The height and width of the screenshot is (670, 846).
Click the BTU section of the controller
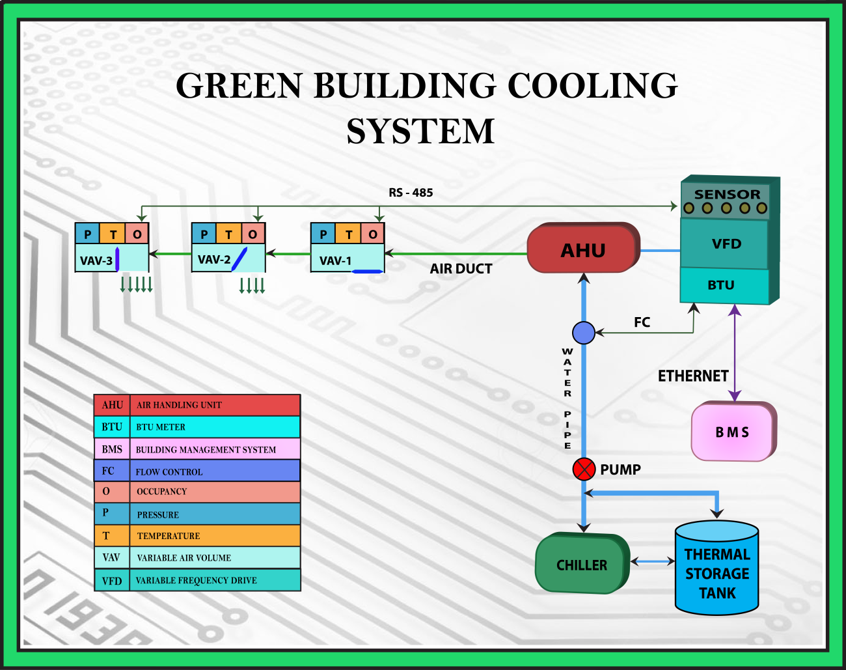pos(724,285)
